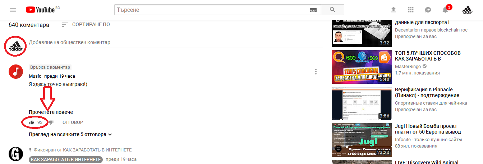This screenshot has width=483, height=164.
Task: Click Прочетете повече to expand the comment
Action: pos(51,112)
